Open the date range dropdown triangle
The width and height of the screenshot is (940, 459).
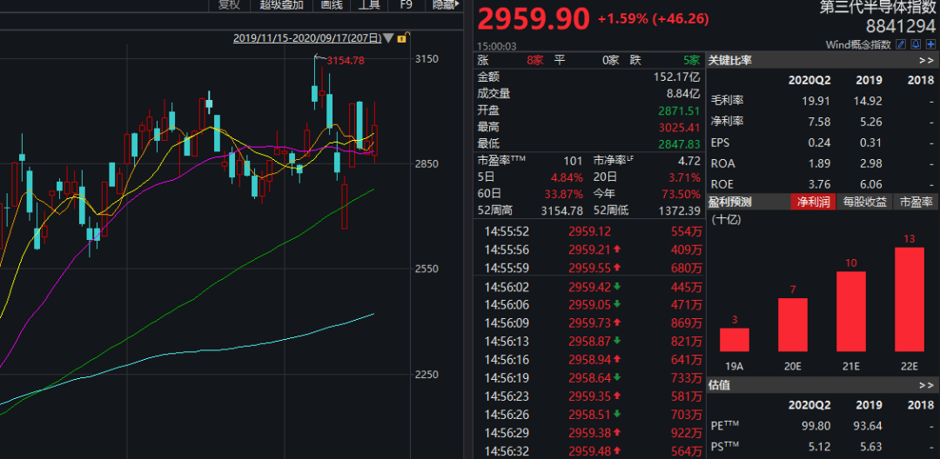[388, 39]
